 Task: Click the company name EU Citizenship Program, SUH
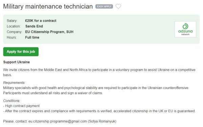[x=49, y=32]
